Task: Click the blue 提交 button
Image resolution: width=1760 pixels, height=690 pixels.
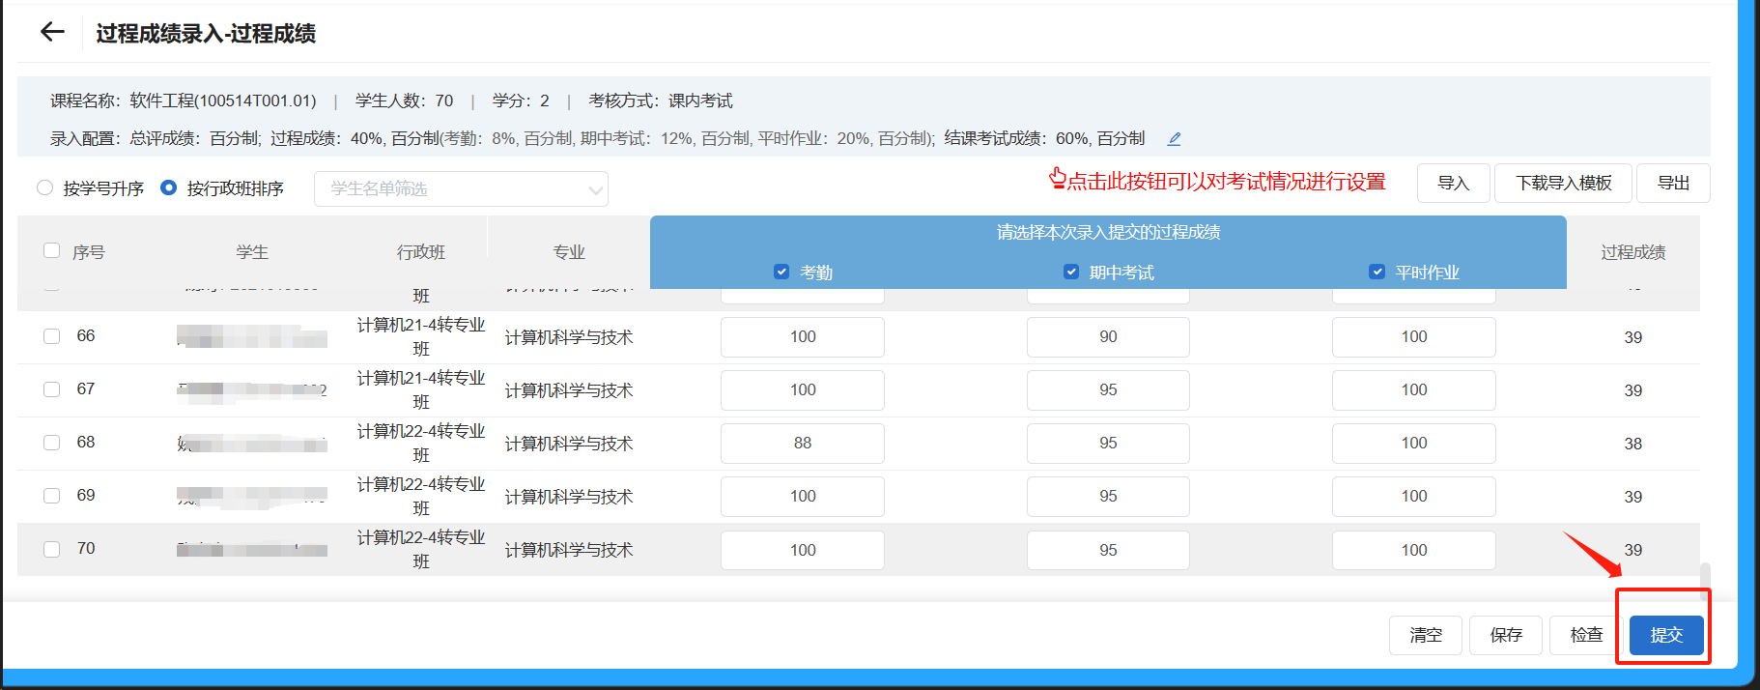Action: point(1665,635)
